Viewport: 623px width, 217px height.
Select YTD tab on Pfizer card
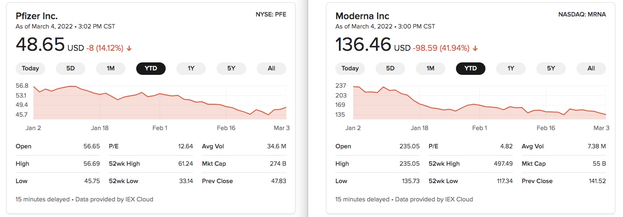(151, 68)
